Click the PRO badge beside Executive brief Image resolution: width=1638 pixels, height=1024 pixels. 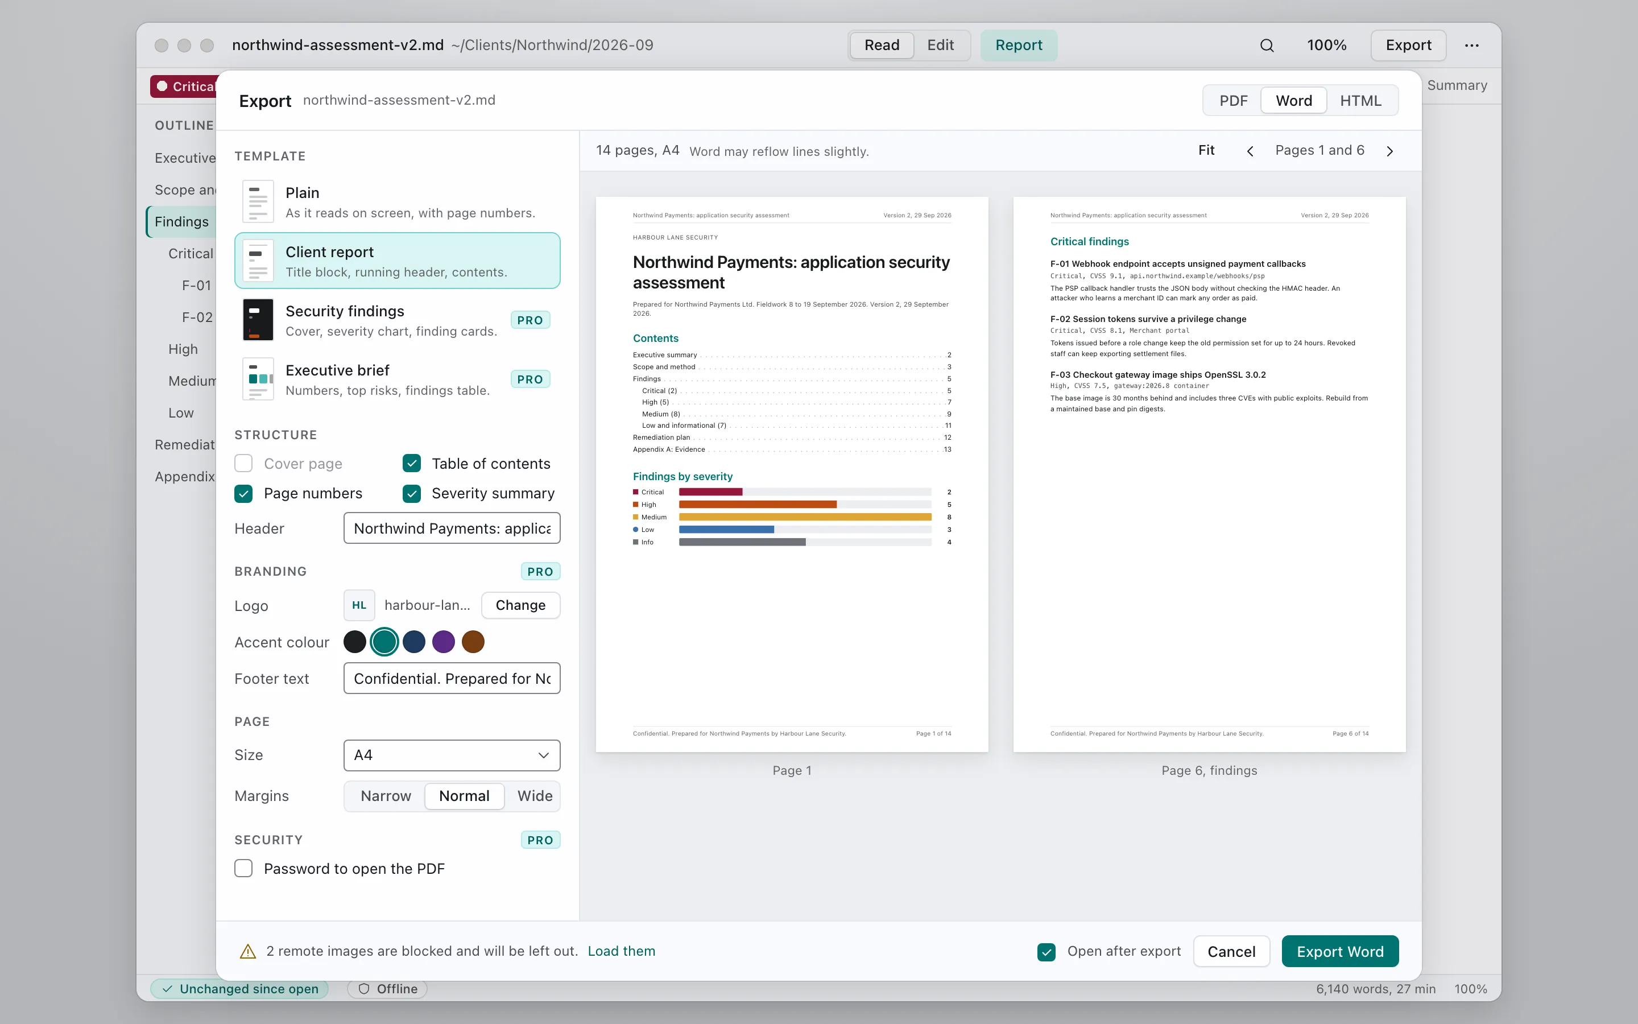pyautogui.click(x=530, y=379)
